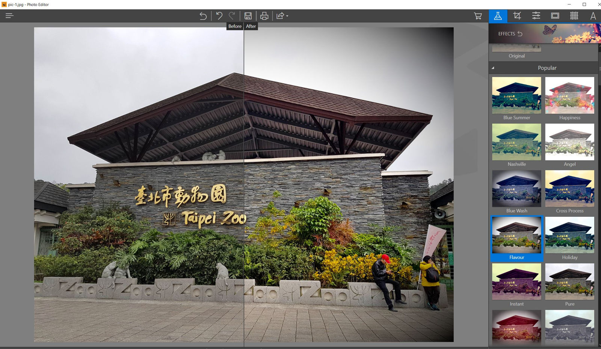The width and height of the screenshot is (601, 349).
Task: Reset effects with the arrow beside EFFECTS
Action: (x=520, y=34)
